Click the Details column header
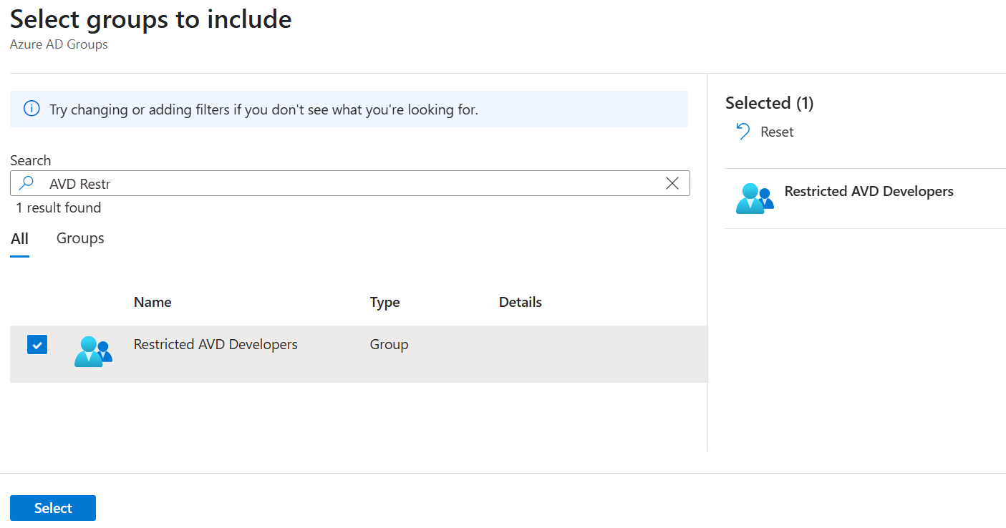Screen dimensions: 1006x528 point(521,302)
